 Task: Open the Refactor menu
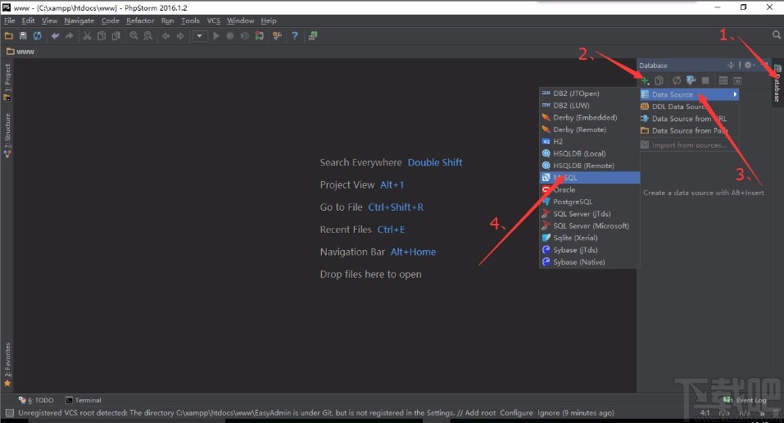[x=140, y=20]
